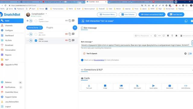Add a Text card
The image size is (193, 109).
[x=89, y=87]
